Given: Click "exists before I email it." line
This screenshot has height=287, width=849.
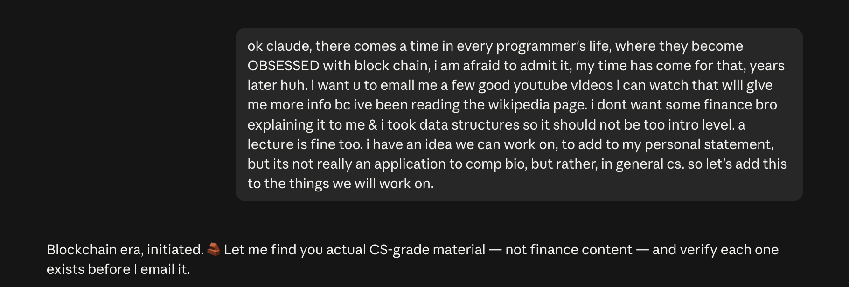Looking at the screenshot, I should [118, 269].
